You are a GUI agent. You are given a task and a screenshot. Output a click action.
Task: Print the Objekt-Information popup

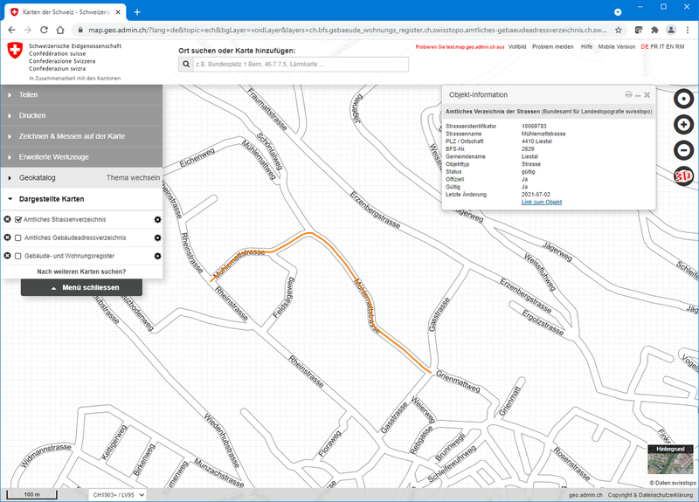pos(628,94)
